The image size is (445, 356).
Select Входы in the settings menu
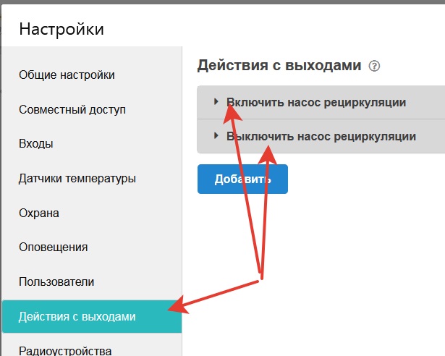tap(36, 143)
